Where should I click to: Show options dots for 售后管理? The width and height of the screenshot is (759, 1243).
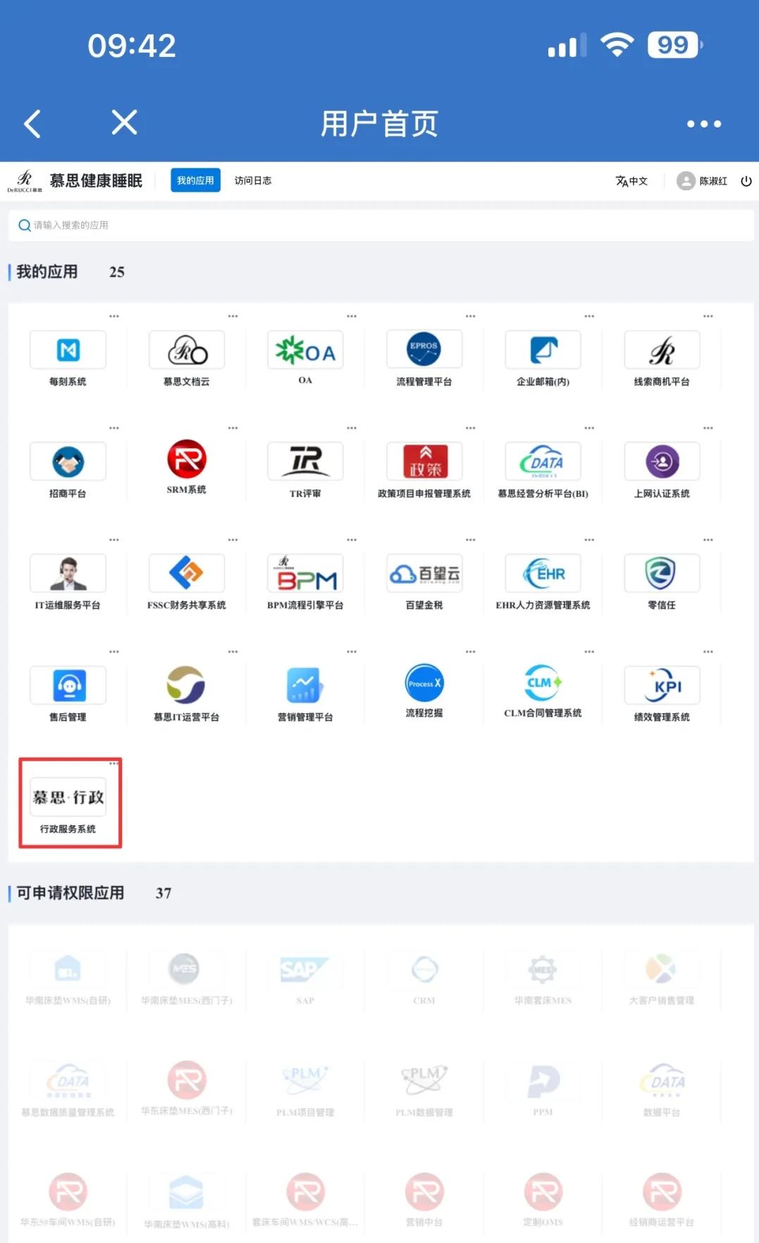[x=114, y=652]
